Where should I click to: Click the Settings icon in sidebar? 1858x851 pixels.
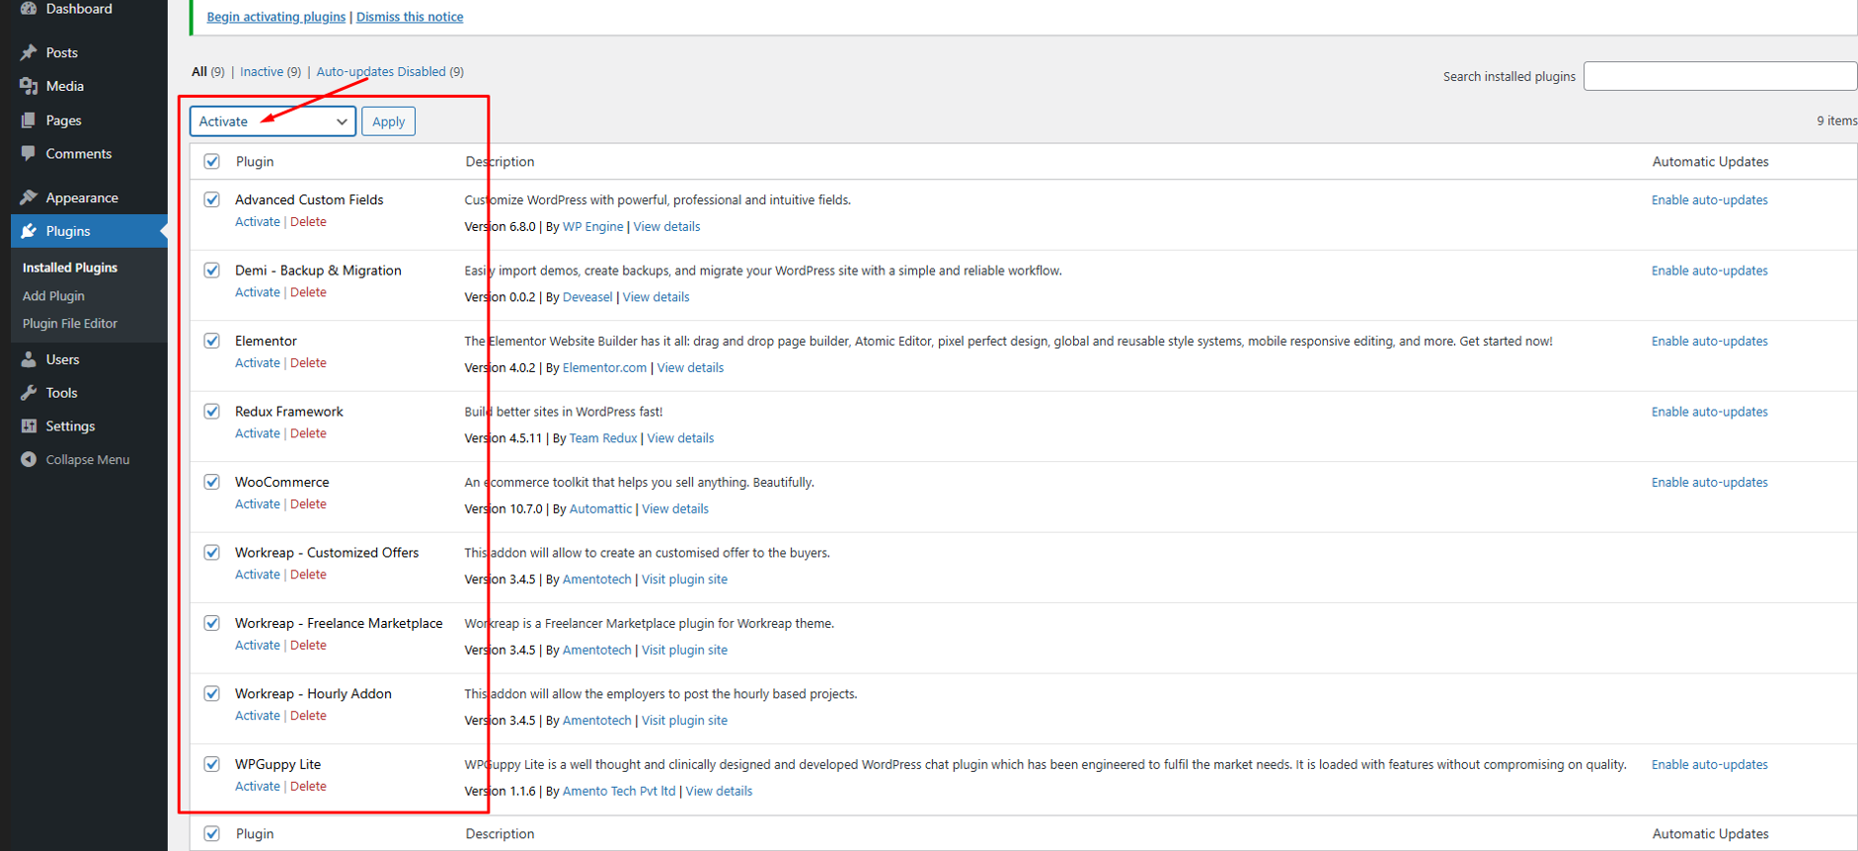[29, 426]
